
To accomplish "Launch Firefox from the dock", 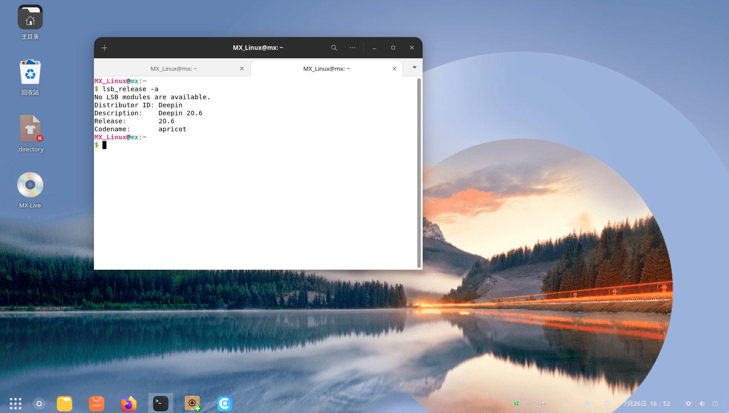I will pos(129,404).
